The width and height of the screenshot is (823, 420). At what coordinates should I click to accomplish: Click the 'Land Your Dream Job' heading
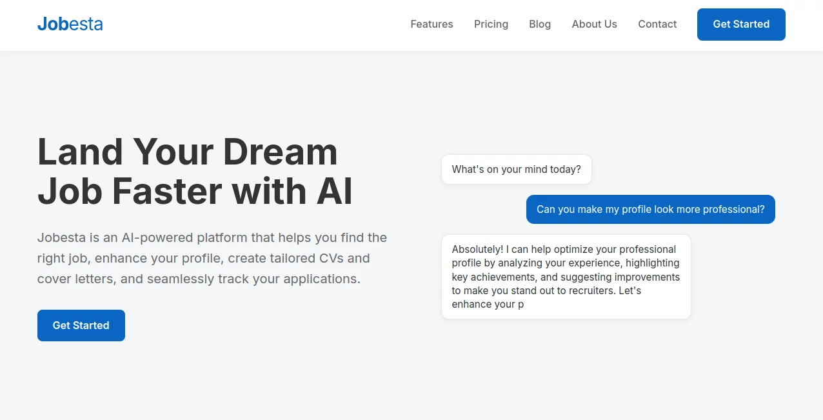click(x=193, y=171)
